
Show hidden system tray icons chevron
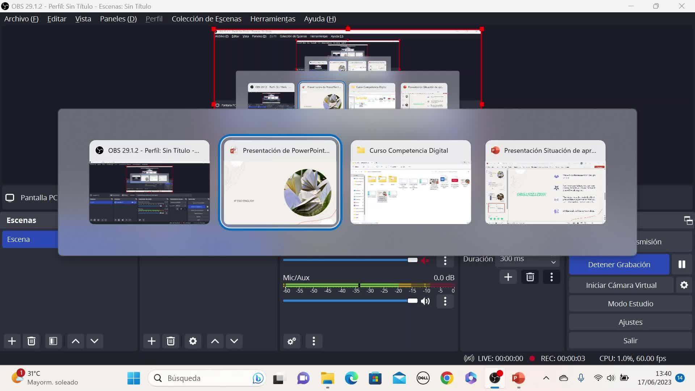click(546, 378)
